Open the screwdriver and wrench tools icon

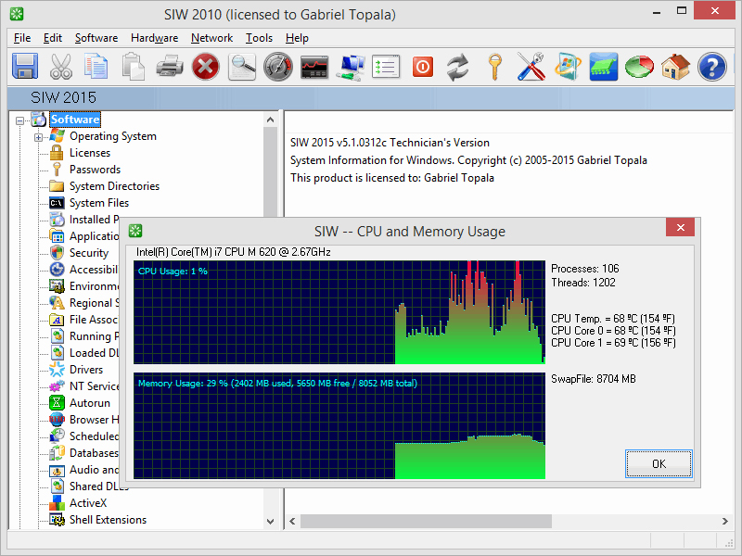point(531,67)
